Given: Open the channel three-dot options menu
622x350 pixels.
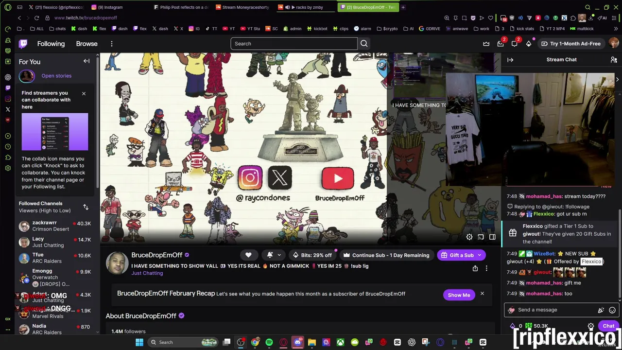Looking at the screenshot, I should 486,268.
